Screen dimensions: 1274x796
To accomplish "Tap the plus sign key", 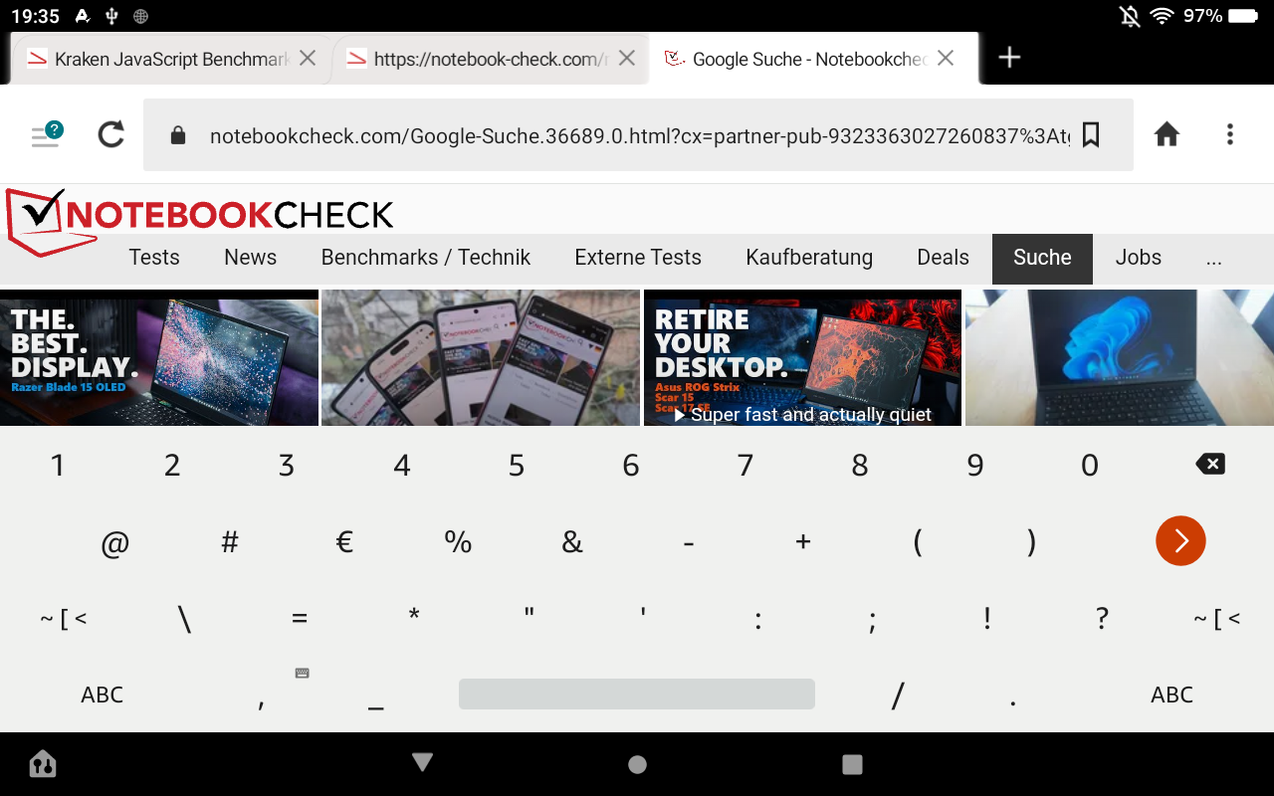I will pos(803,542).
